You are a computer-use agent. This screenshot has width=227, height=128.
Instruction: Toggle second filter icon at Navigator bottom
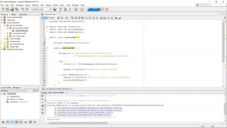7,122
